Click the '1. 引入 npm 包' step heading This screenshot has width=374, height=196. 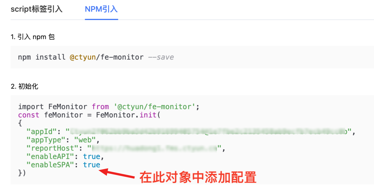click(x=32, y=37)
